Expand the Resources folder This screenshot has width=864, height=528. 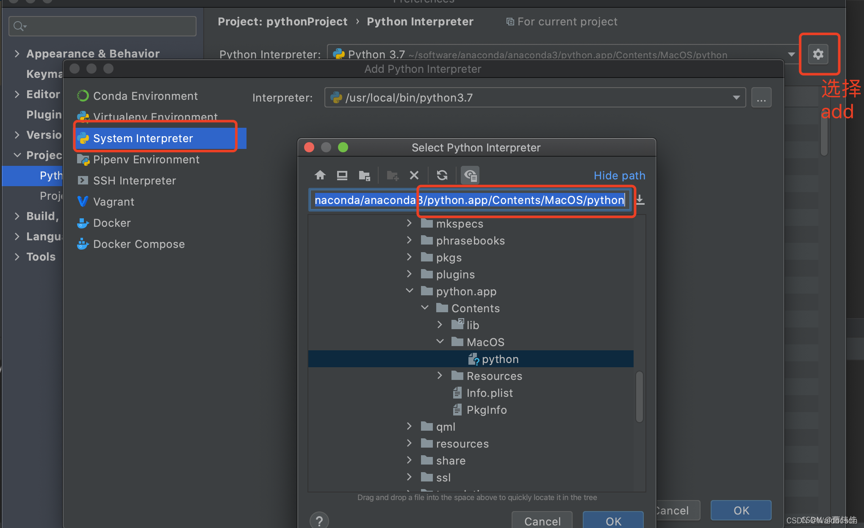(440, 376)
